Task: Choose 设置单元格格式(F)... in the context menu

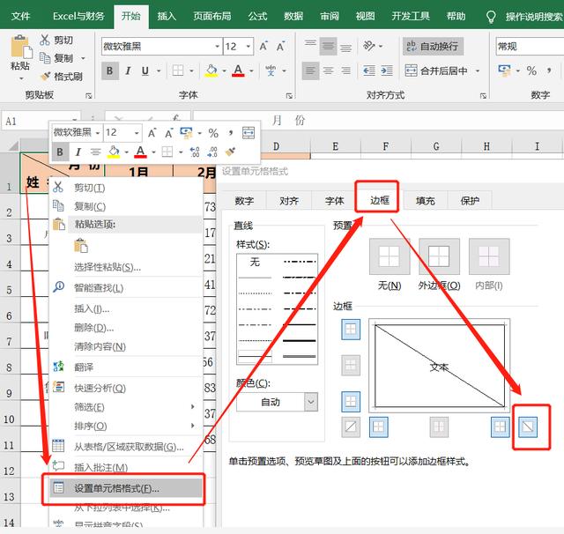Action: (x=126, y=488)
